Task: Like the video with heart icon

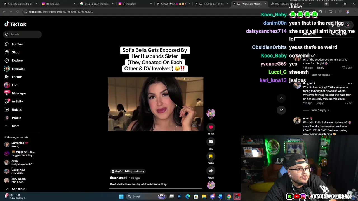Action: (x=211, y=127)
